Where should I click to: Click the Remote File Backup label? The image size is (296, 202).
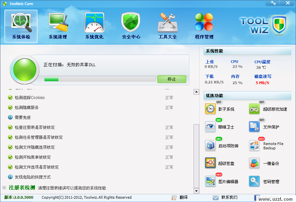pos(273,146)
